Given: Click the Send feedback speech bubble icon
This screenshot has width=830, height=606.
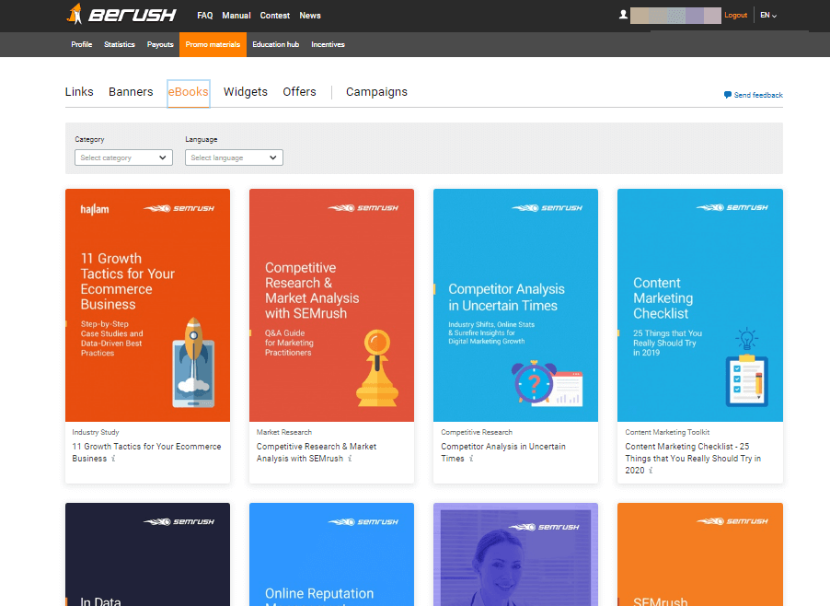Looking at the screenshot, I should 727,95.
